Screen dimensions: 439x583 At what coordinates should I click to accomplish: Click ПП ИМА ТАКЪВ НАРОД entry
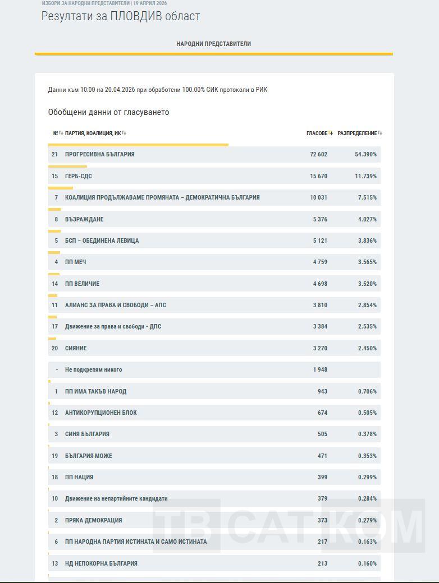pos(95,391)
